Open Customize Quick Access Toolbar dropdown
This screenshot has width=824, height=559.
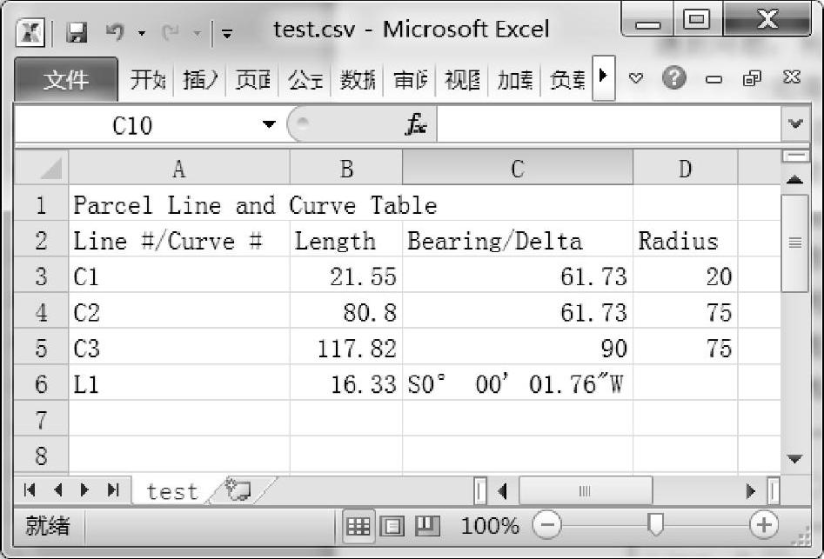(x=227, y=34)
